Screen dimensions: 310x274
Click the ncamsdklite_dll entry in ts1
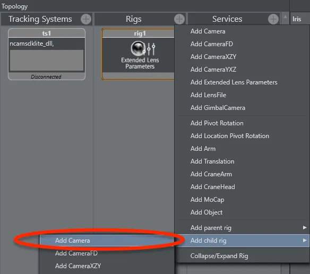[32, 44]
